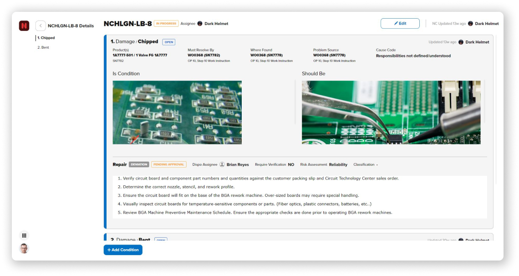Open the apps grid launcher icon
This screenshot has width=519, height=276.
pyautogui.click(x=24, y=235)
